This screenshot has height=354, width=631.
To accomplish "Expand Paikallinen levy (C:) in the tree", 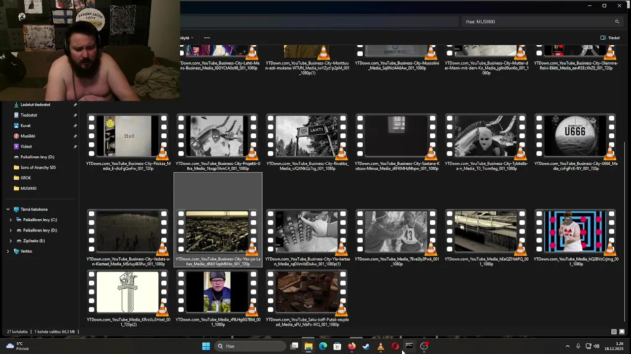I will tap(10, 220).
